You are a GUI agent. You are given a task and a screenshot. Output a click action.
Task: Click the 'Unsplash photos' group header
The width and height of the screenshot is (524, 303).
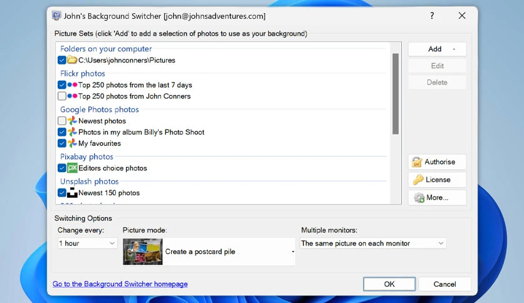(89, 181)
